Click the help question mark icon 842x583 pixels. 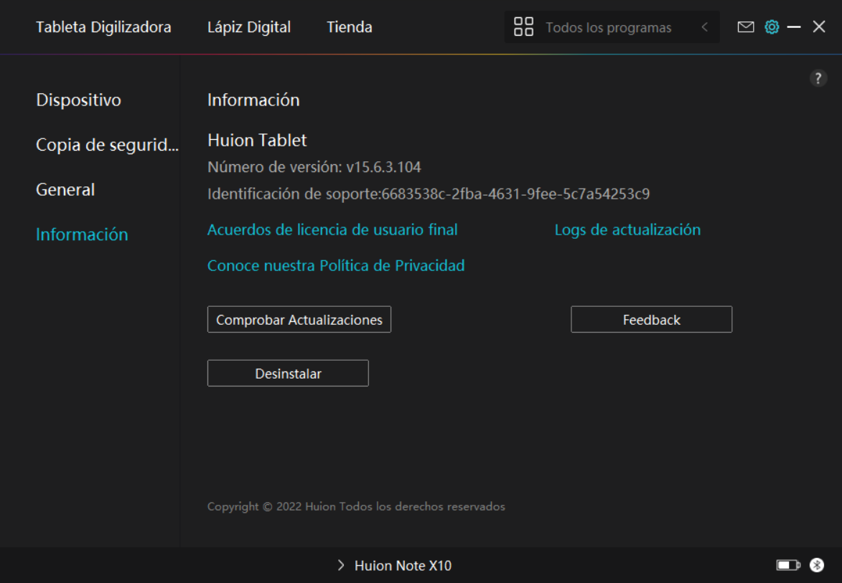point(818,78)
